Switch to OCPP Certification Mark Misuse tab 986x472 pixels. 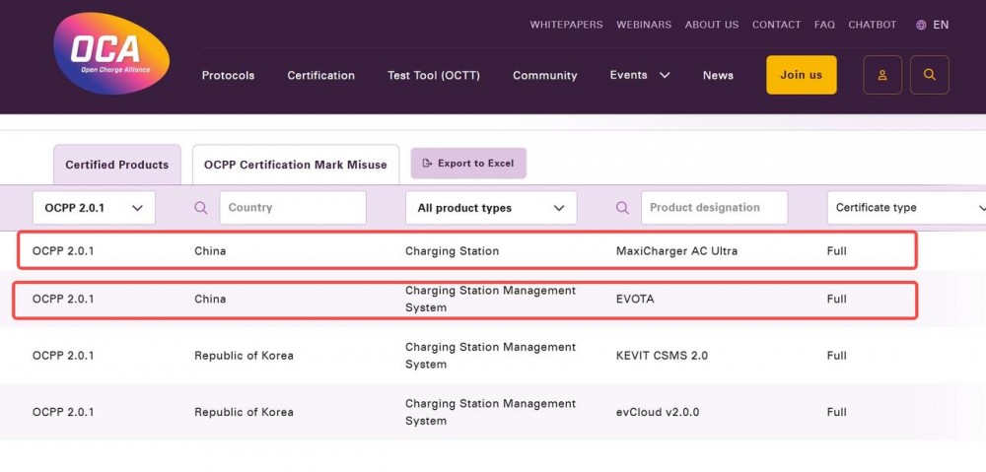click(x=296, y=165)
